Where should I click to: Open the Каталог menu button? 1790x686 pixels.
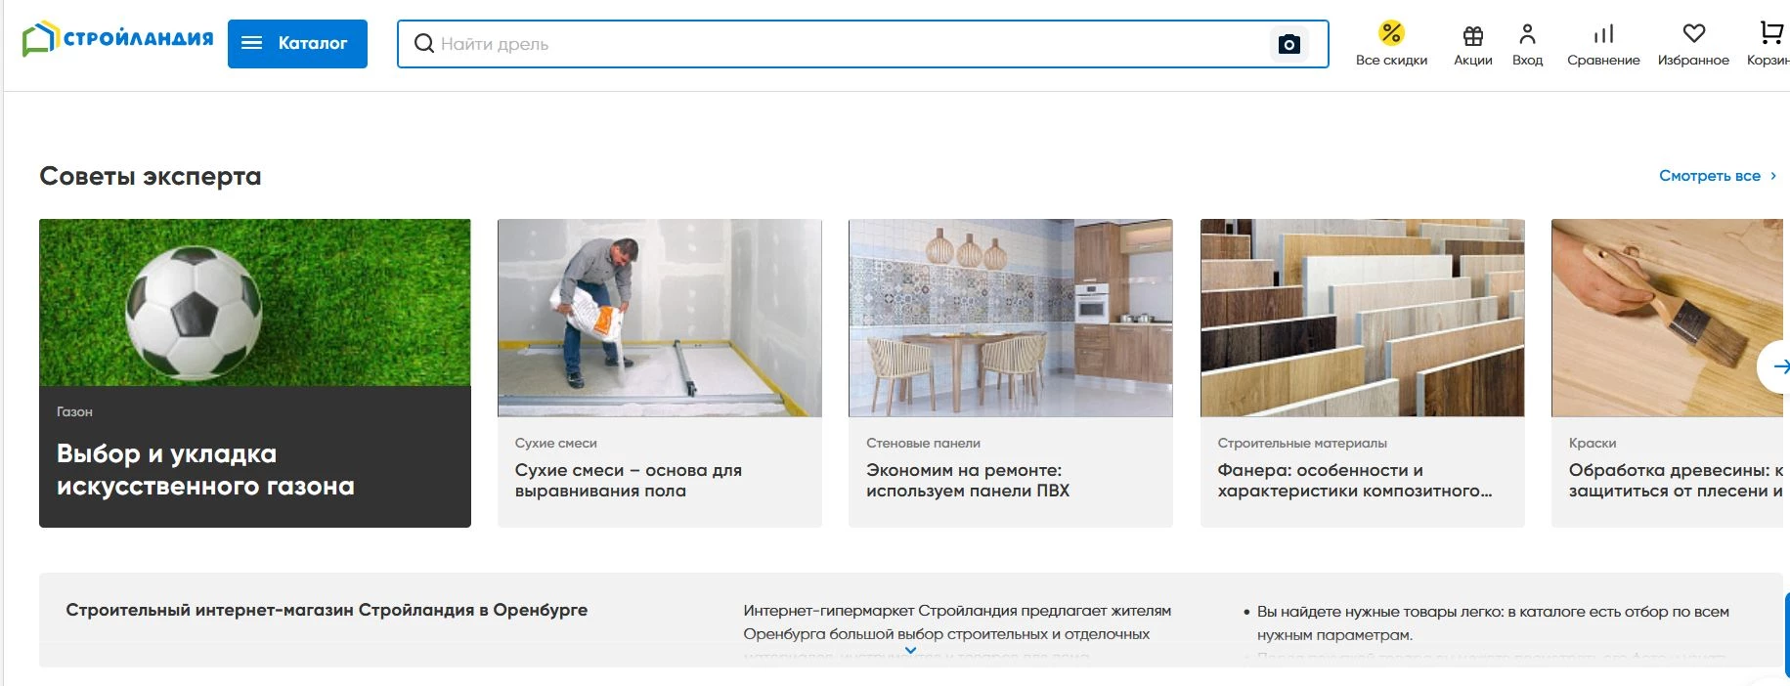pyautogui.click(x=297, y=43)
